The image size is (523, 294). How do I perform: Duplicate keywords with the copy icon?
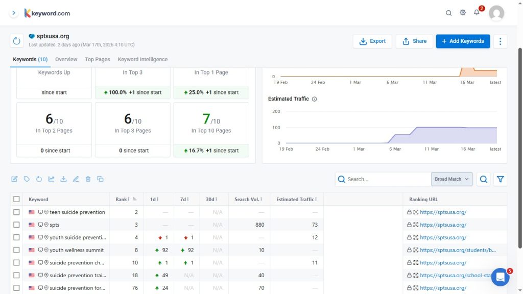point(100,179)
